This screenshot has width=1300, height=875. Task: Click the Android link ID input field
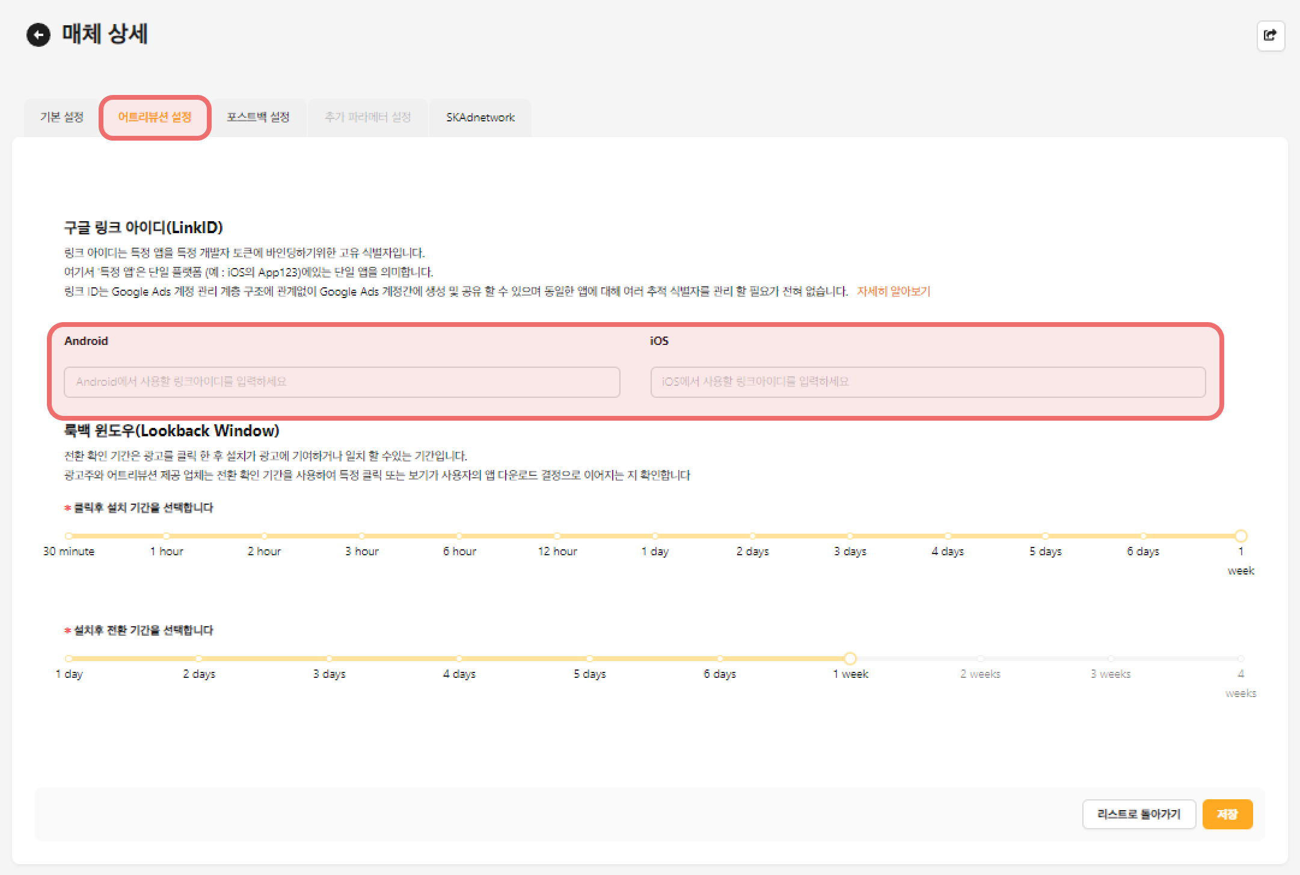click(x=342, y=382)
